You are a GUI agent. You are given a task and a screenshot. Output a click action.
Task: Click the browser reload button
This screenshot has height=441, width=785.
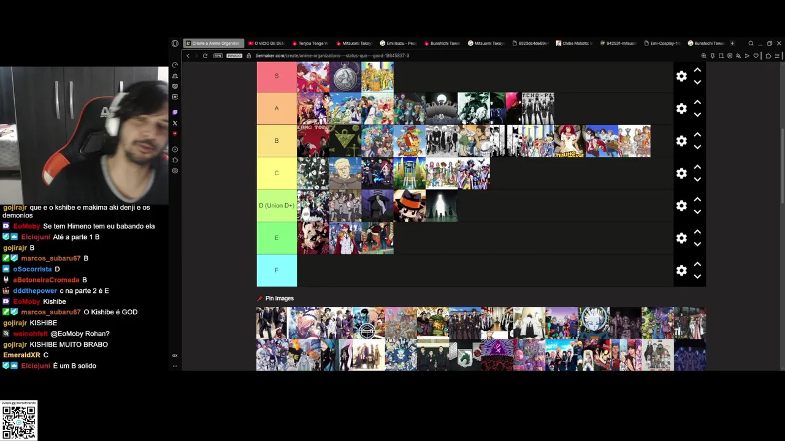coord(205,56)
